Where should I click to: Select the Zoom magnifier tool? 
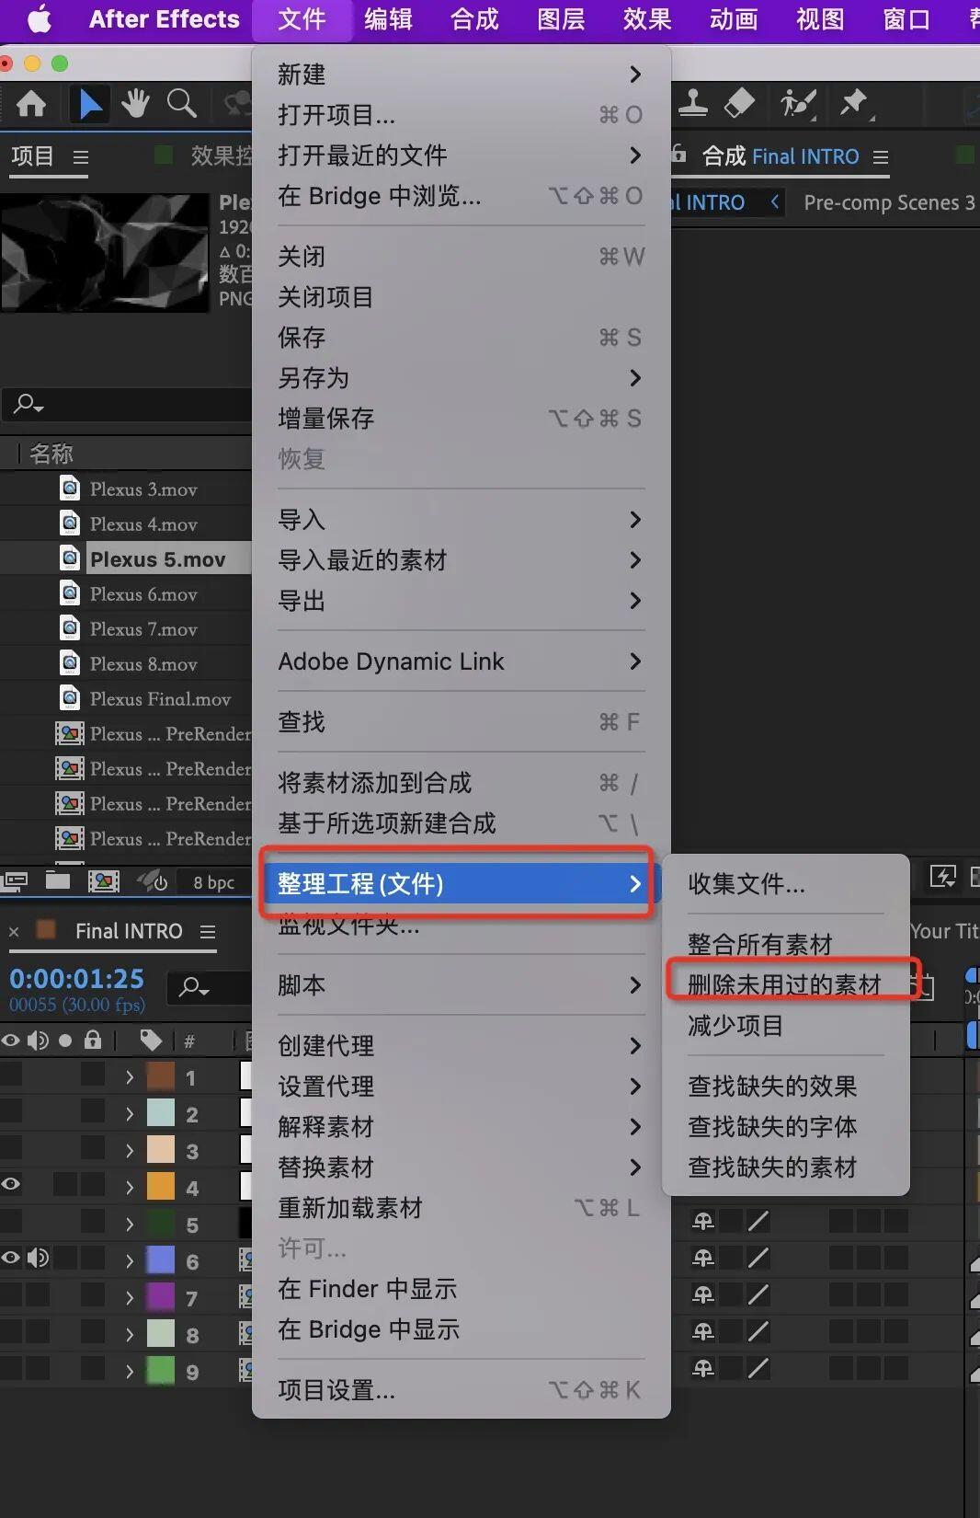(182, 103)
